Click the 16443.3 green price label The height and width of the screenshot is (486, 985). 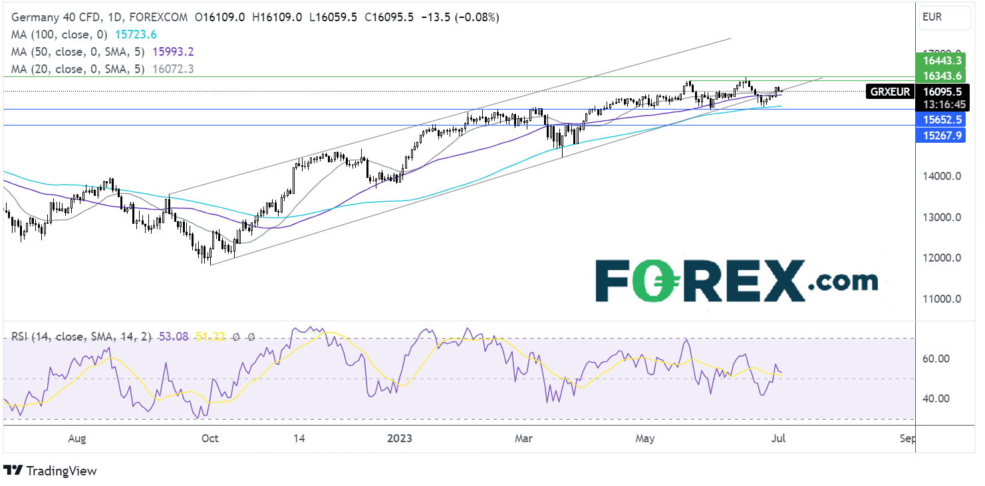point(941,60)
